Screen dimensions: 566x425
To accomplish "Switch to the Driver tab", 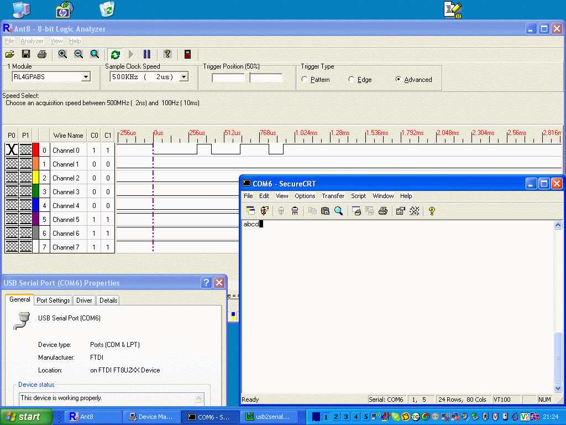I will click(84, 300).
